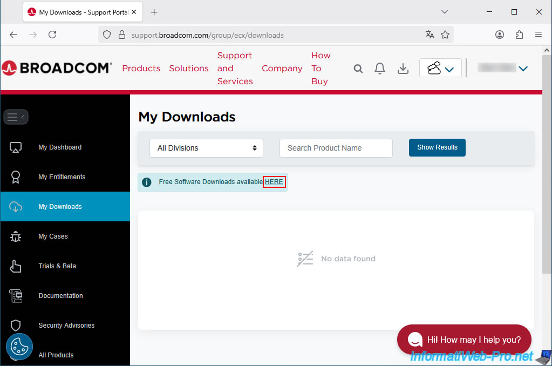
Task: Follow the HERE free downloads link
Action: pos(274,182)
